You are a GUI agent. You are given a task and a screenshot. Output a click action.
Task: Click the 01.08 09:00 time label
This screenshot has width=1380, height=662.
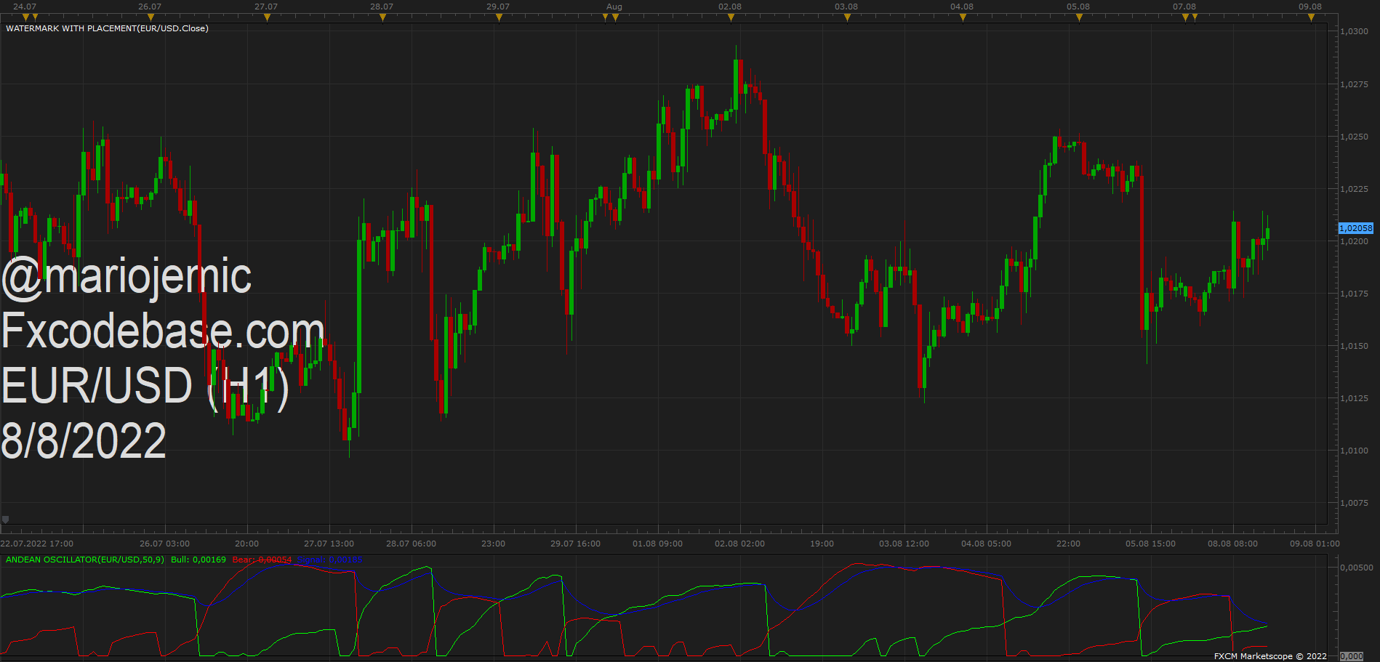(657, 544)
